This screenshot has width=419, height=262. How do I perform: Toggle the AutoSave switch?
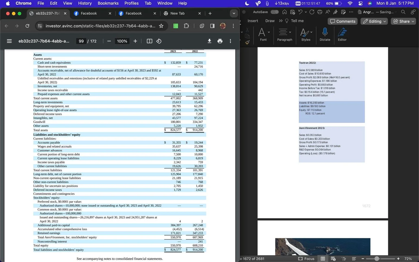coord(275,12)
